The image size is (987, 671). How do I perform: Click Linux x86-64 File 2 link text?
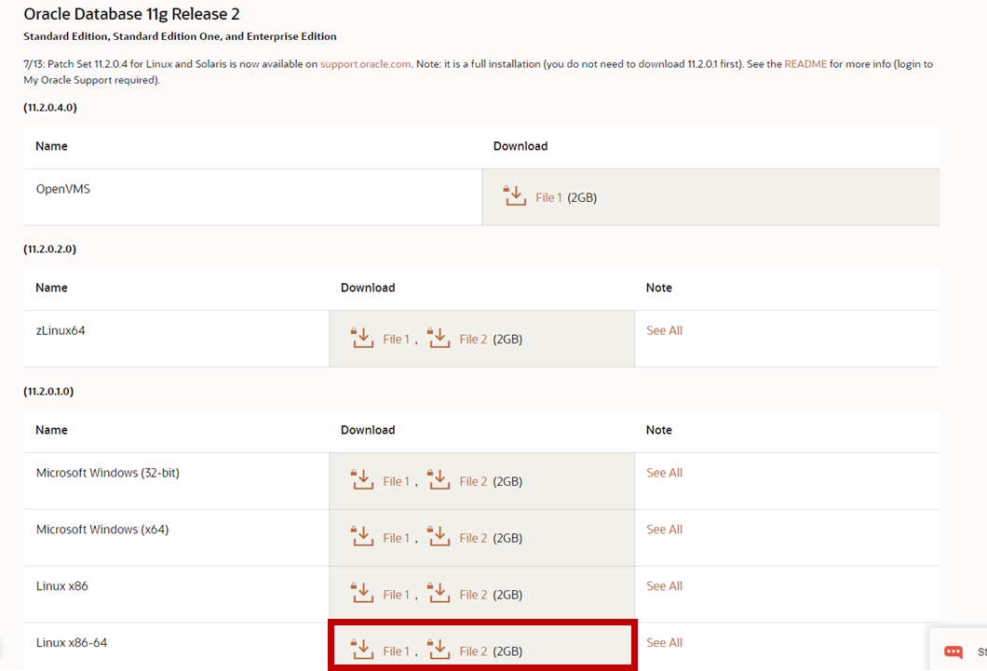point(473,651)
